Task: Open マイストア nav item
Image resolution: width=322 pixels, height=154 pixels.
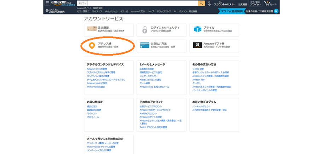Action: tap(97, 11)
